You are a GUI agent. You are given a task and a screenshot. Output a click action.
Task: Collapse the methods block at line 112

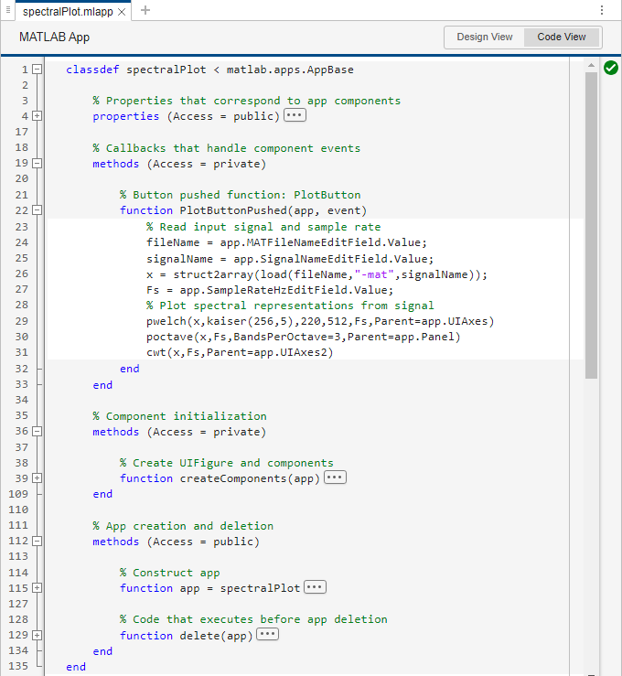click(x=38, y=541)
